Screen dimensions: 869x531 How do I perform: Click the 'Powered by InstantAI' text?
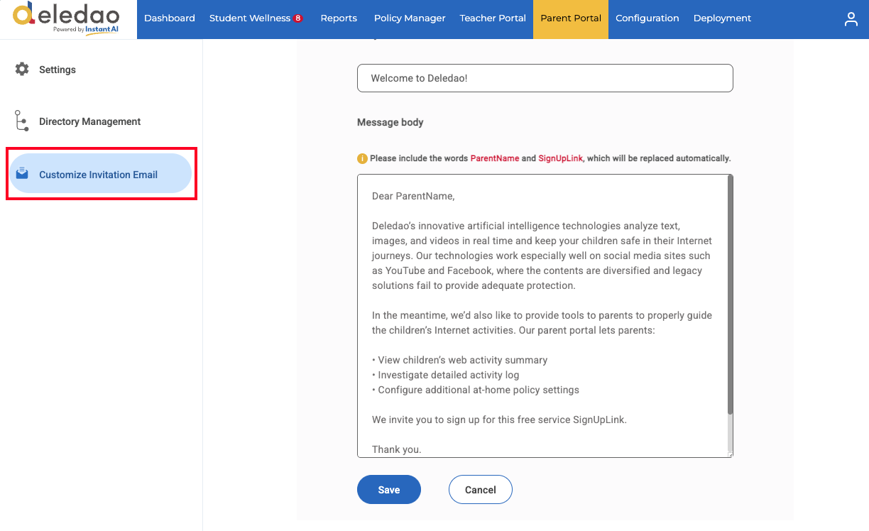(85, 29)
